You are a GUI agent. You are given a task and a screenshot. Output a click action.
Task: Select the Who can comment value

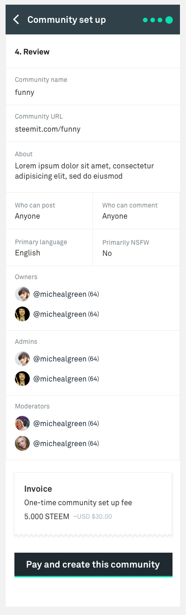pos(115,216)
